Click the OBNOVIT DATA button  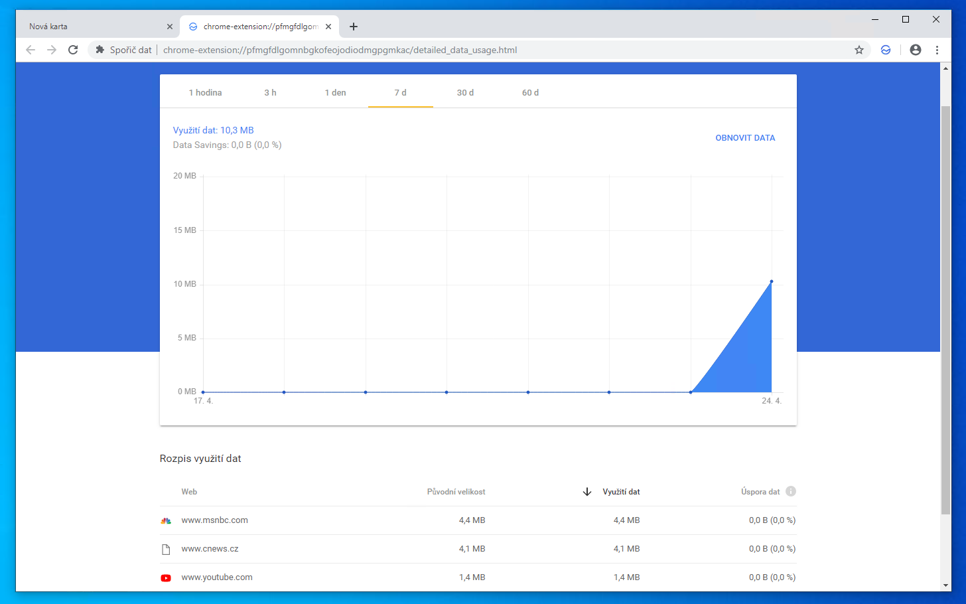click(745, 138)
